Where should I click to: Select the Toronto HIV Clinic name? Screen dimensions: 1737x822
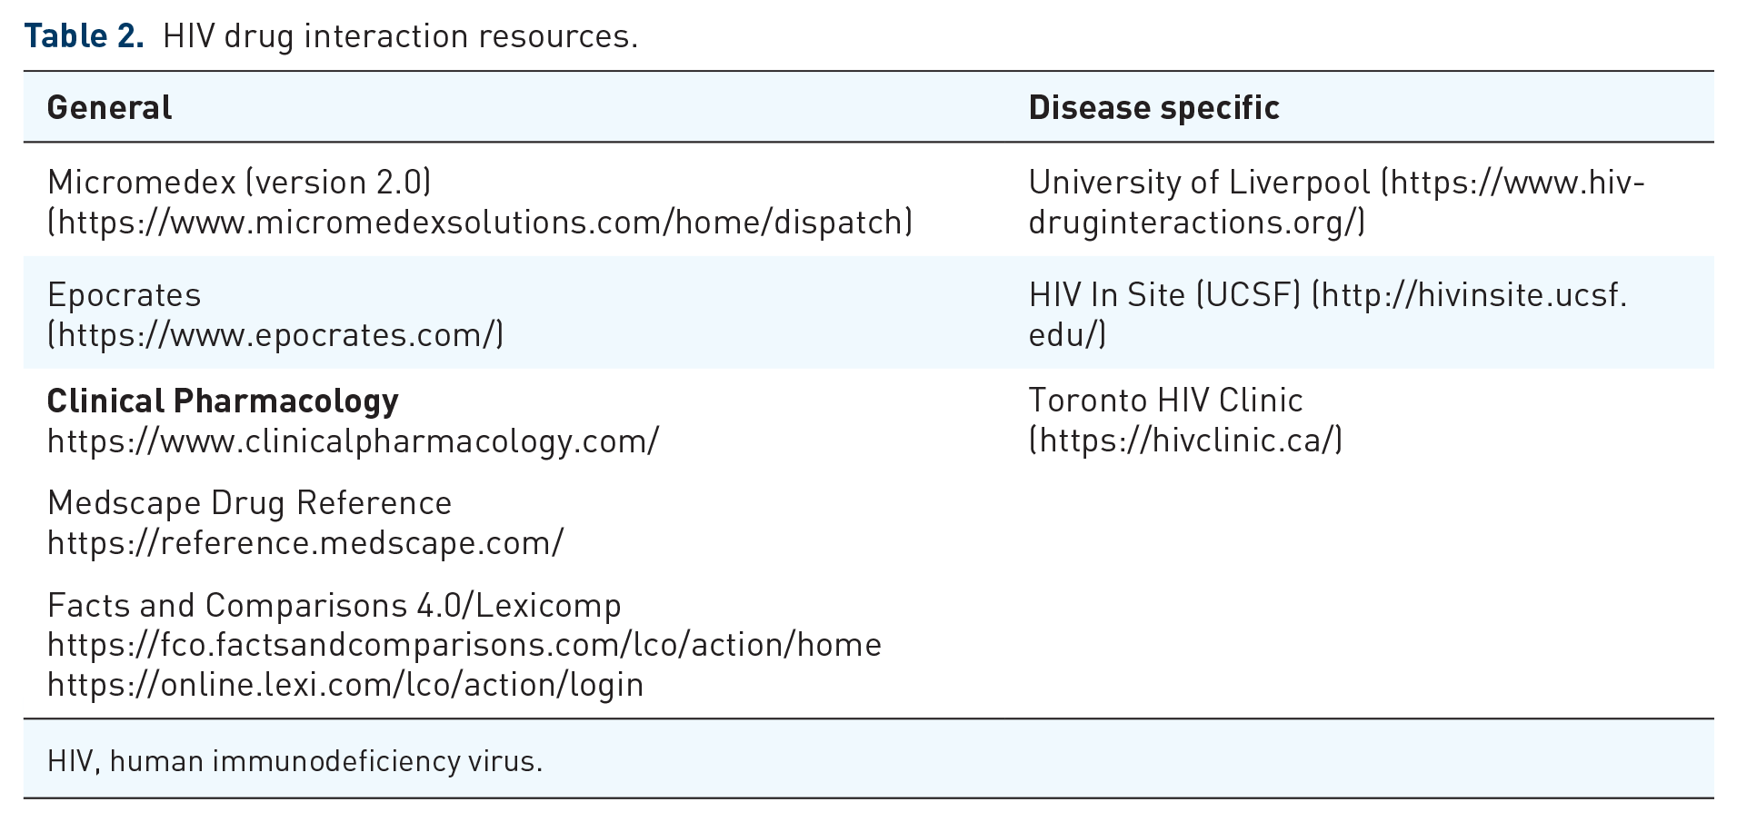[x=1166, y=401]
